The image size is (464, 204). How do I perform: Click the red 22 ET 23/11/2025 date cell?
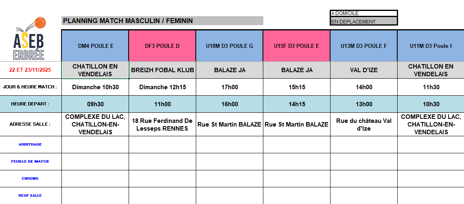click(30, 70)
